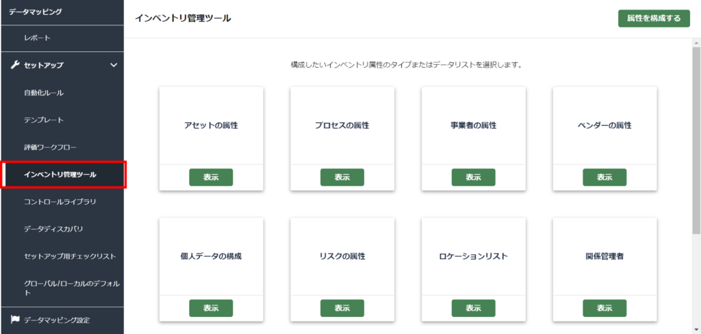Viewport: 701px width, 334px height.
Task: Click the 属性を構成する button
Action: coord(654,18)
